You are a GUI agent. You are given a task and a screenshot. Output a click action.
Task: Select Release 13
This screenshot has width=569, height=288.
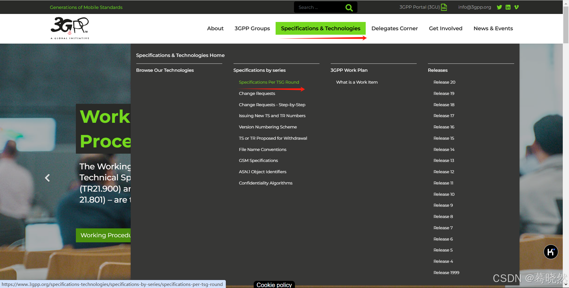[444, 160]
